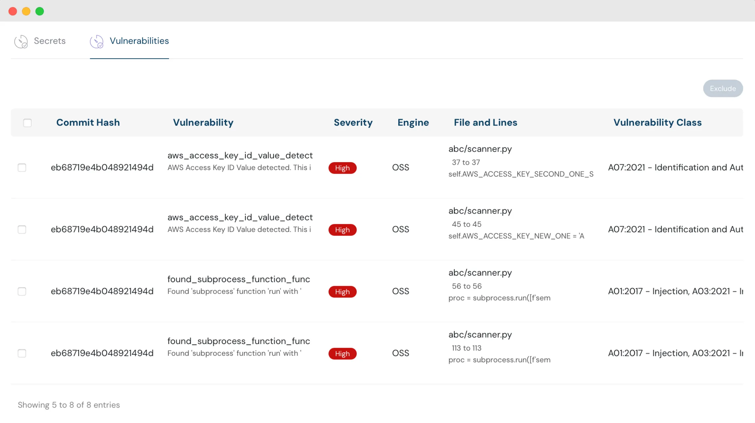Click the Vulnerabilities shield icon
The height and width of the screenshot is (423, 755).
click(97, 41)
